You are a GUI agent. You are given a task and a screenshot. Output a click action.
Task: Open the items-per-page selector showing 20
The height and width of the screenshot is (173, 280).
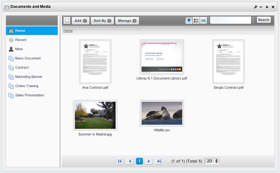[212, 161]
